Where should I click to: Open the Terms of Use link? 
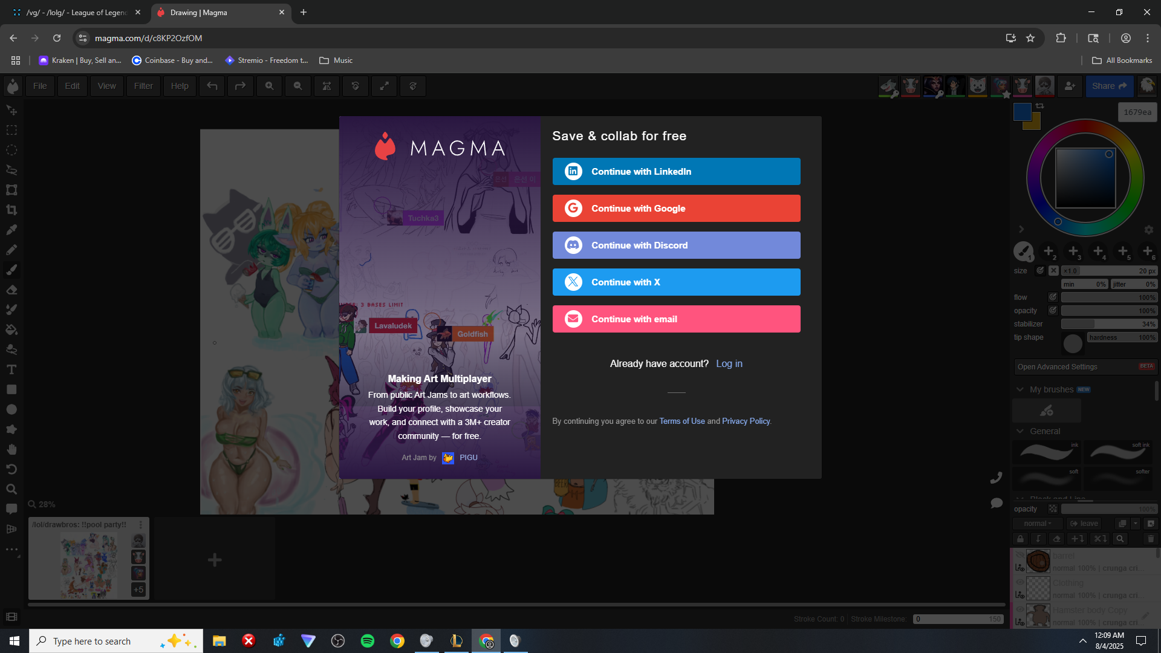[682, 421]
